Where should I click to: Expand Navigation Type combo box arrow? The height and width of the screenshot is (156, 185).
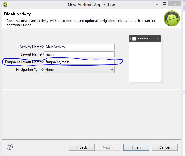click(x=112, y=70)
